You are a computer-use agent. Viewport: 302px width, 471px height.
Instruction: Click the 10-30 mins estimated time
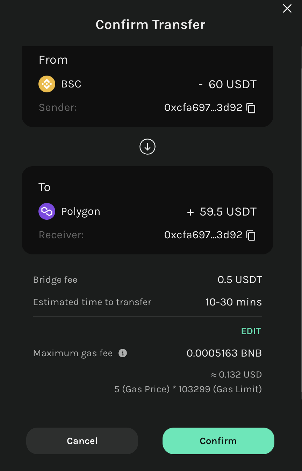point(233,302)
